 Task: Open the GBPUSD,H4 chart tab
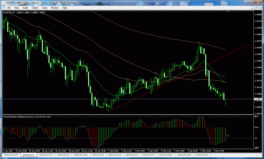(x=98, y=155)
